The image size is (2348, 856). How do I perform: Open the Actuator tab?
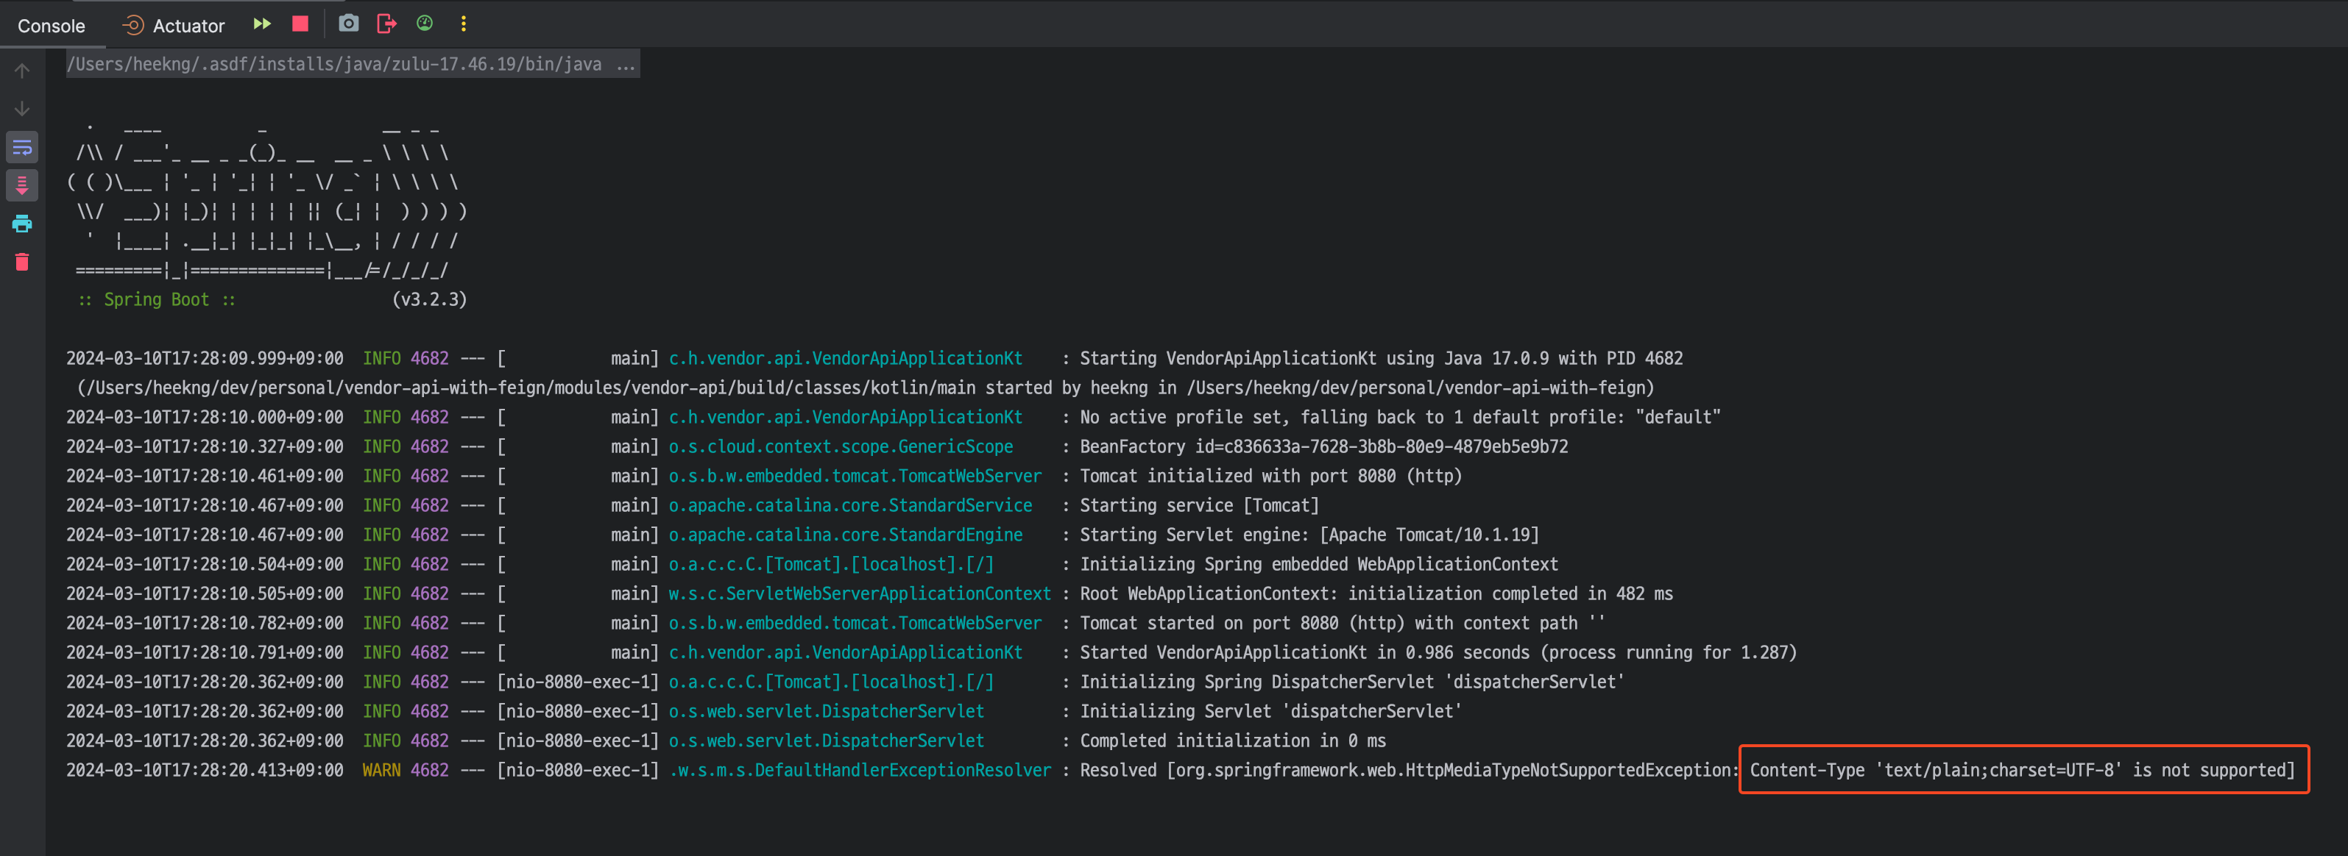click(174, 26)
